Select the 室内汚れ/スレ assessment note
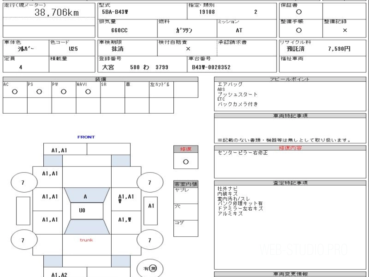Viewport: 369px width, 277px height. pyautogui.click(x=233, y=199)
